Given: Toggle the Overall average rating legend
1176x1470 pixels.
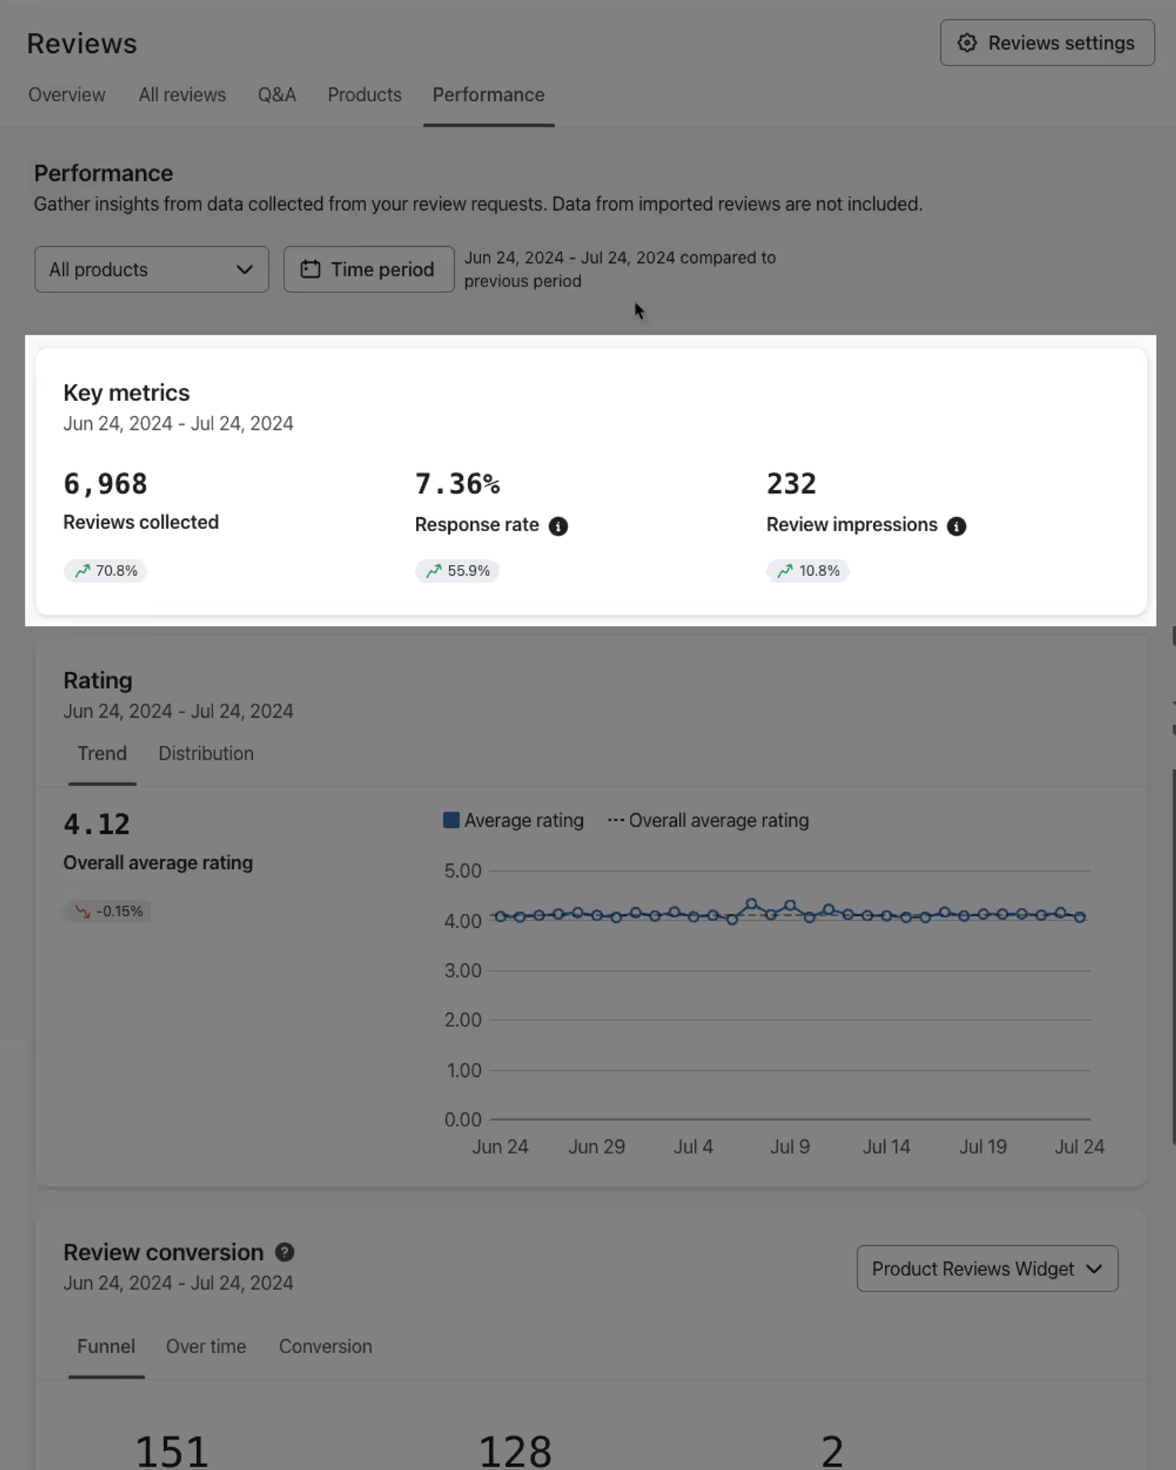Looking at the screenshot, I should pos(709,821).
